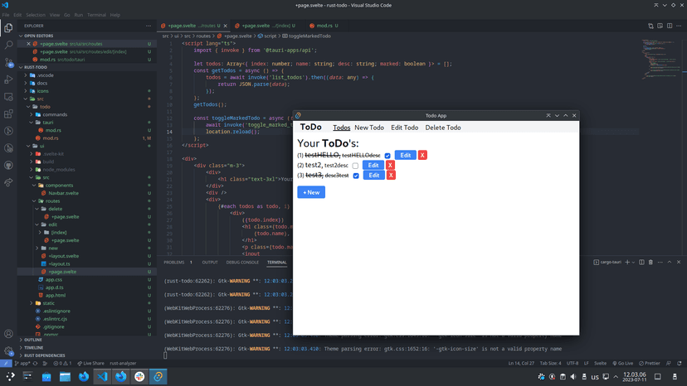Image resolution: width=687 pixels, height=386 pixels.
Task: Delete todo test2 with red X button
Action: tap(390, 165)
